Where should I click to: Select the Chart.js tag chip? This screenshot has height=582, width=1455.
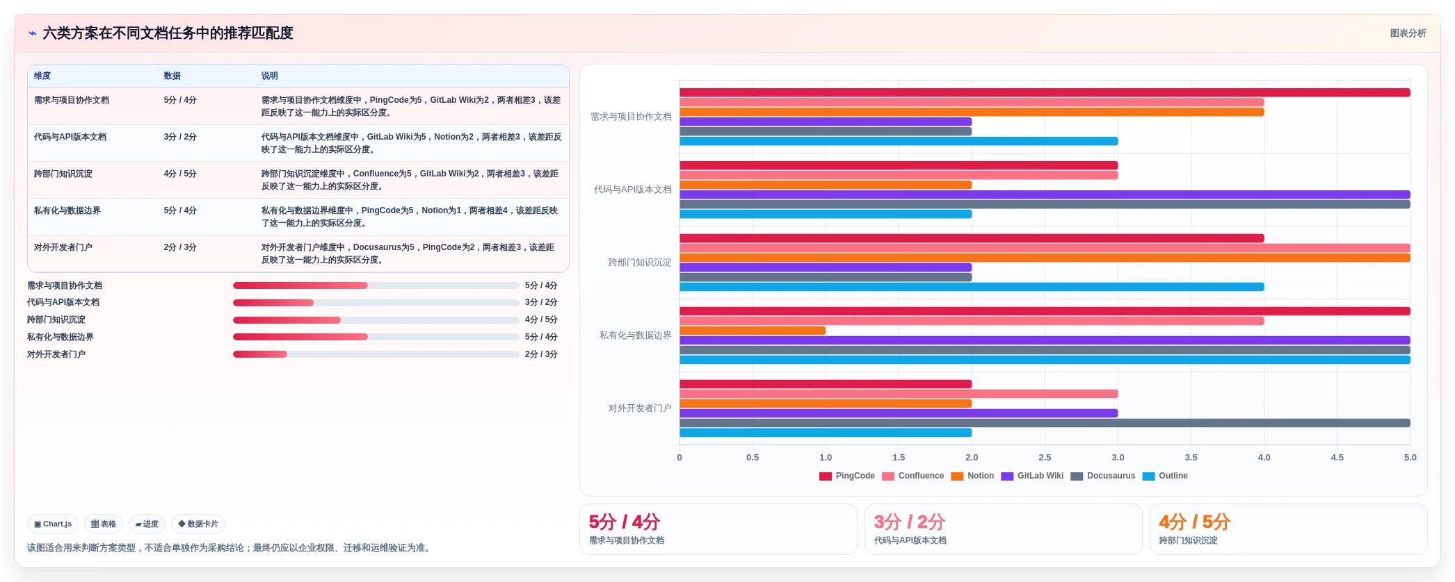53,524
